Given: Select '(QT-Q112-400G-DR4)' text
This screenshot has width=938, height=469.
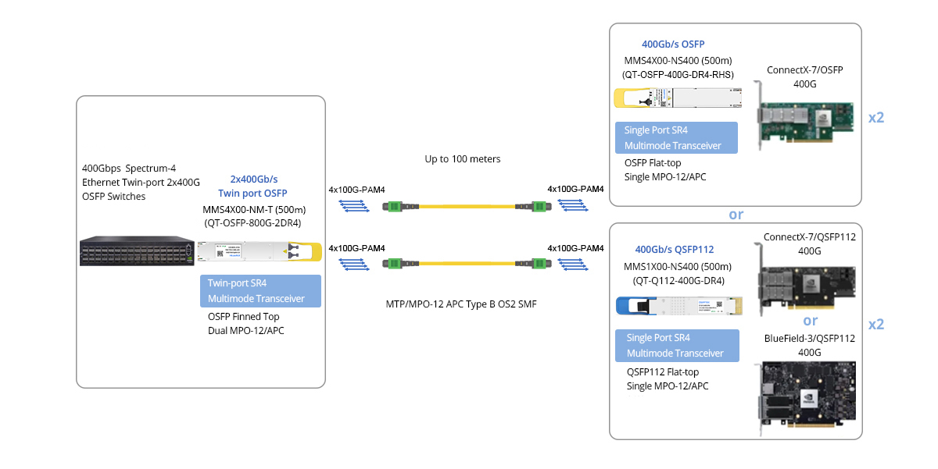Looking at the screenshot, I should (x=678, y=280).
